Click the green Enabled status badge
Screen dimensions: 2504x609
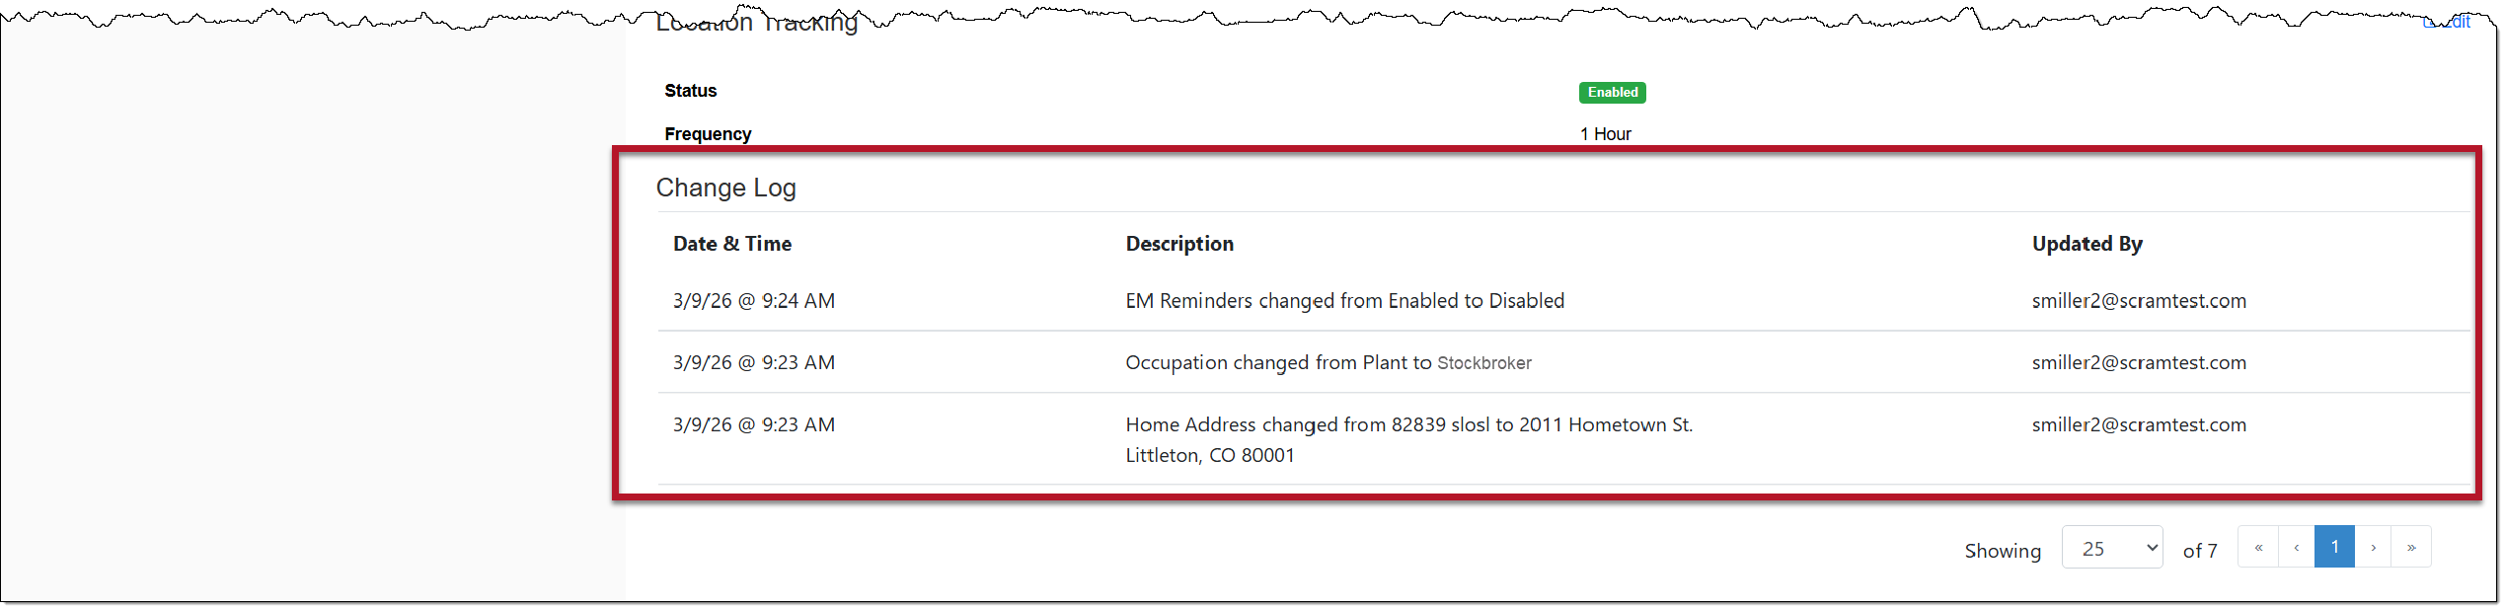pyautogui.click(x=1612, y=92)
